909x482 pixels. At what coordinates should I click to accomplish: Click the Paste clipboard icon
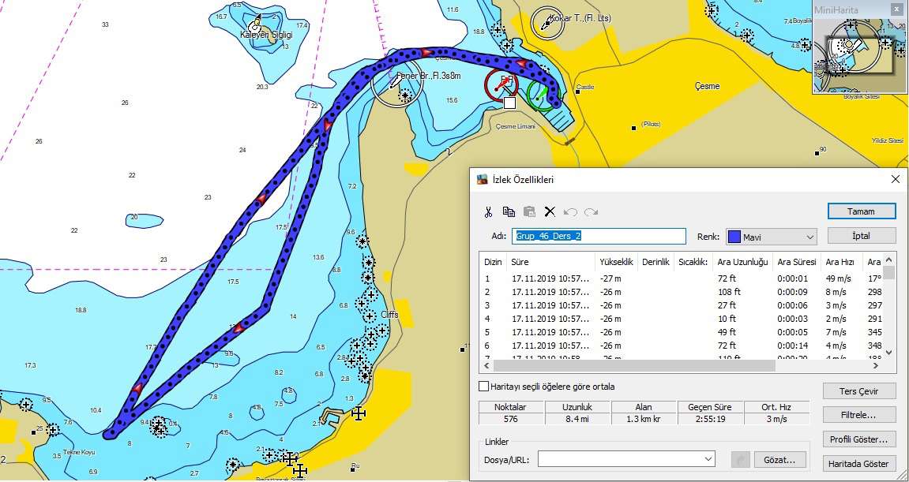click(x=529, y=212)
